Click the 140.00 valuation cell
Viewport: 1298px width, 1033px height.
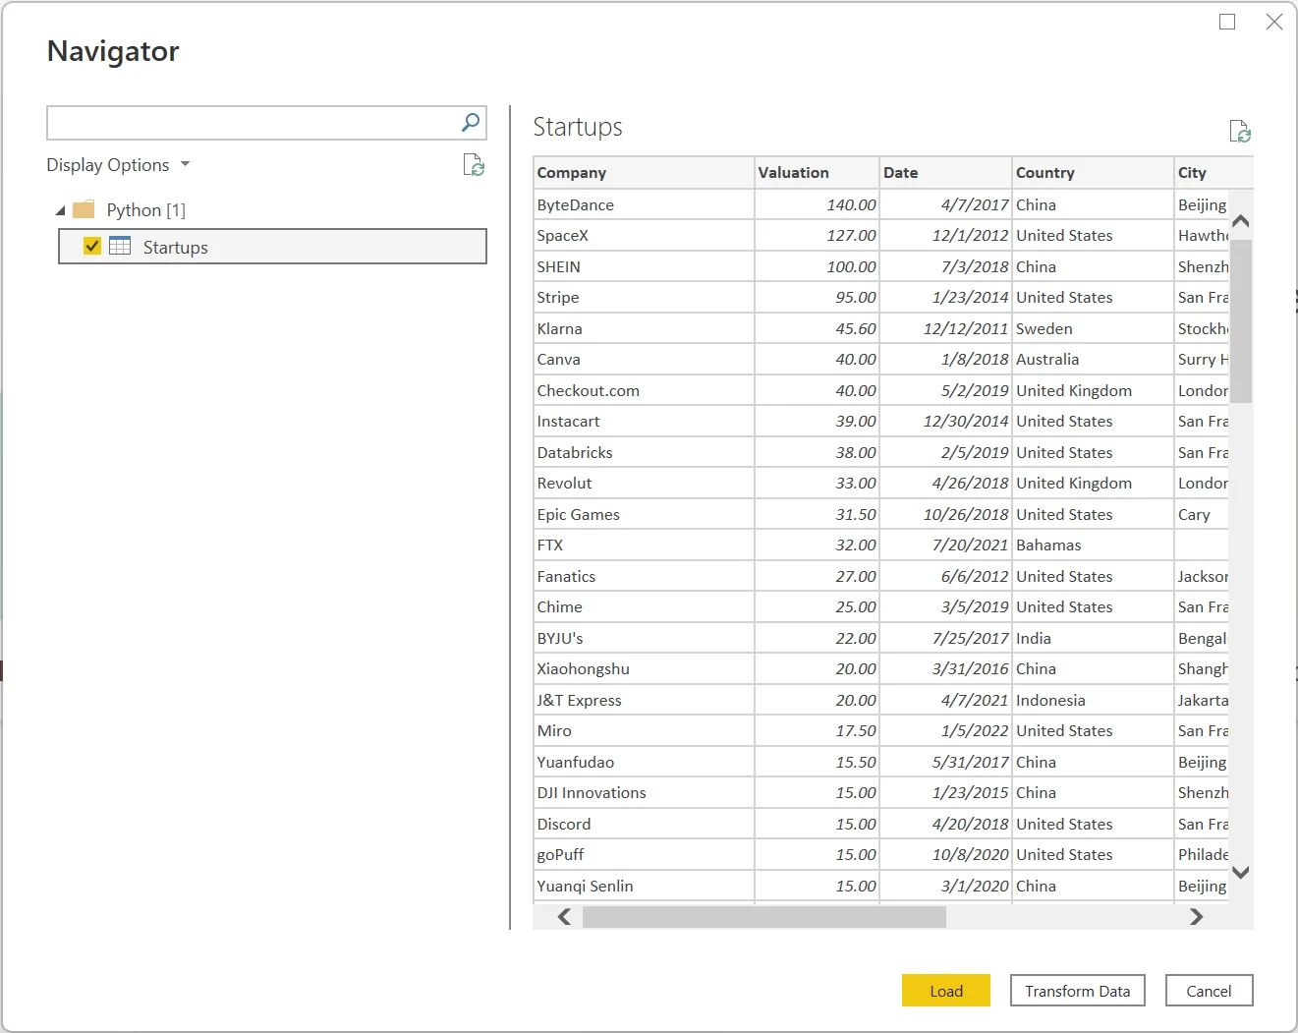[x=817, y=204]
